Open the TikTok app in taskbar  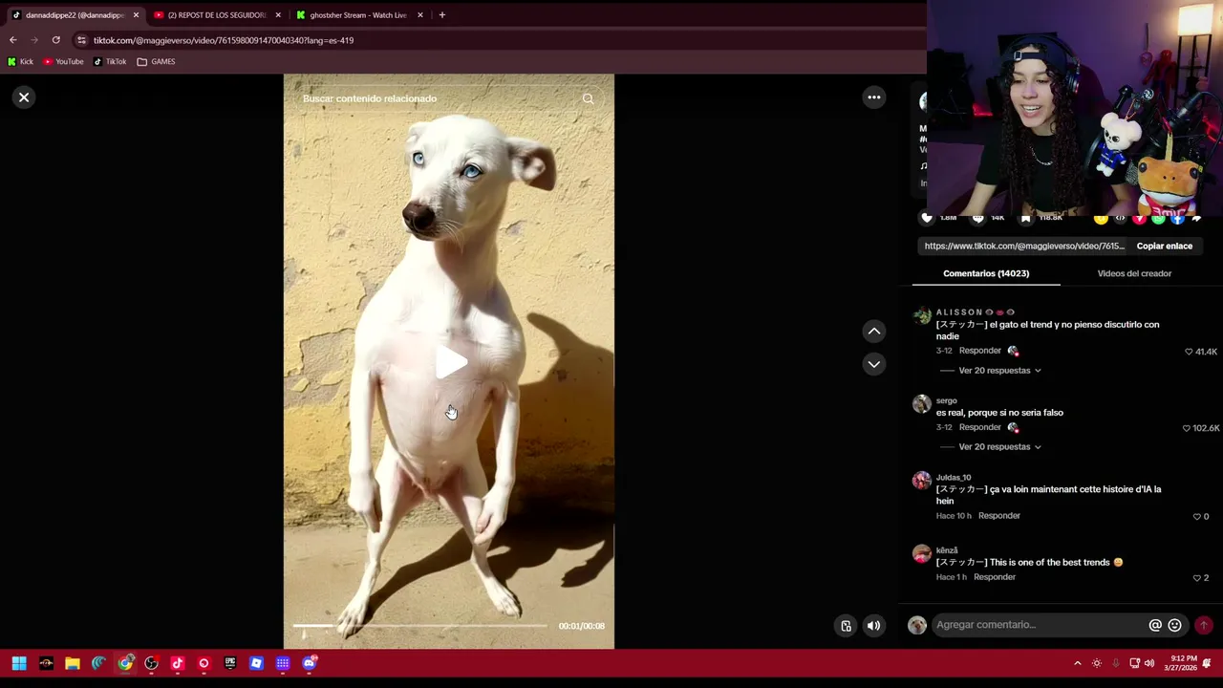click(x=177, y=663)
